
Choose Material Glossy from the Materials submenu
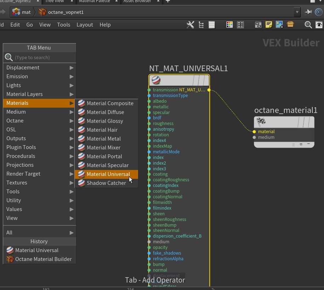click(x=105, y=121)
